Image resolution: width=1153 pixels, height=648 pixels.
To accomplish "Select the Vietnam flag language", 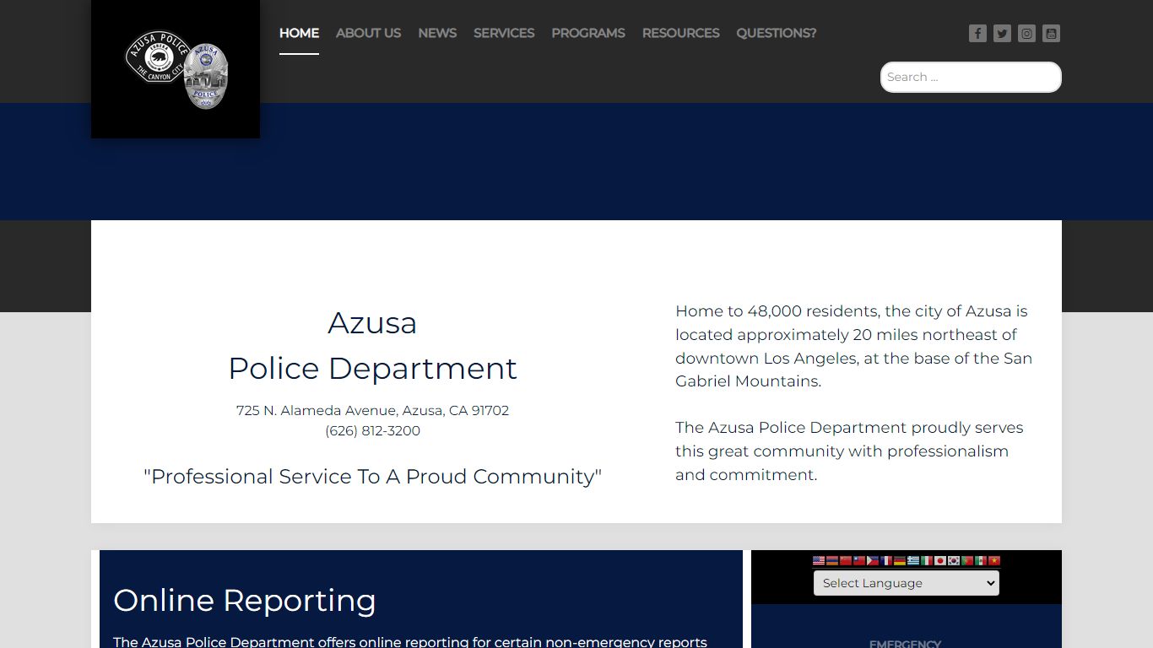I will coord(994,560).
